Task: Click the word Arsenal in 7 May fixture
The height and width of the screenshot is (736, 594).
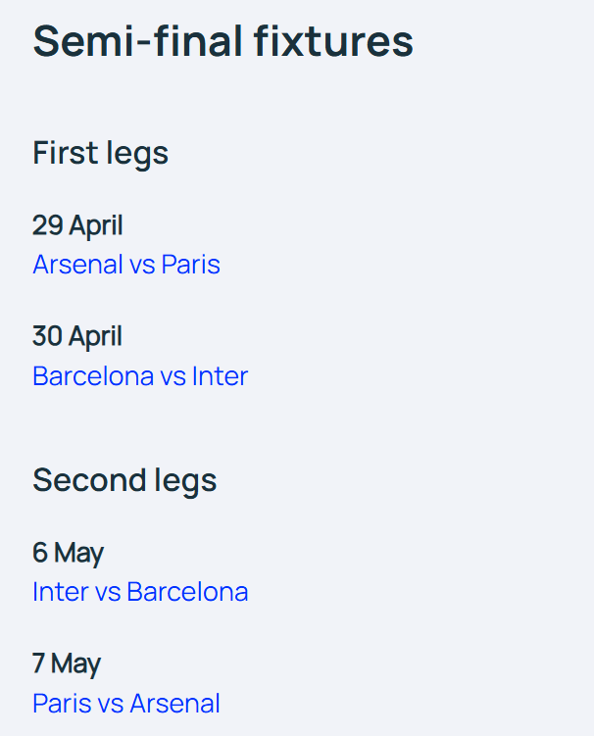Action: (175, 703)
